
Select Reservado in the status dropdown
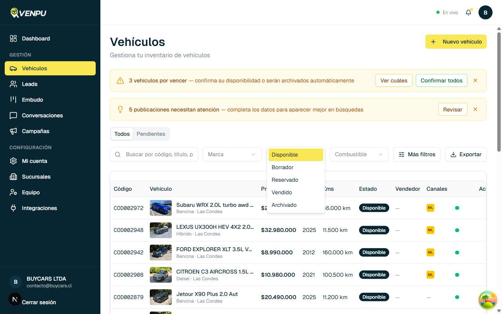click(x=285, y=180)
